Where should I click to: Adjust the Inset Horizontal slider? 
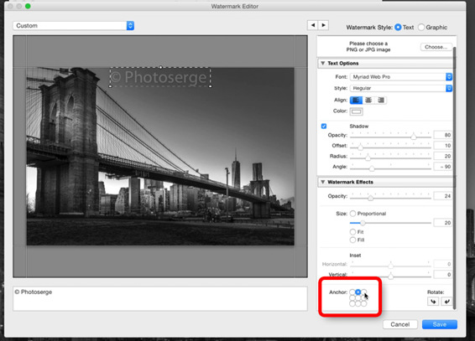390,265
